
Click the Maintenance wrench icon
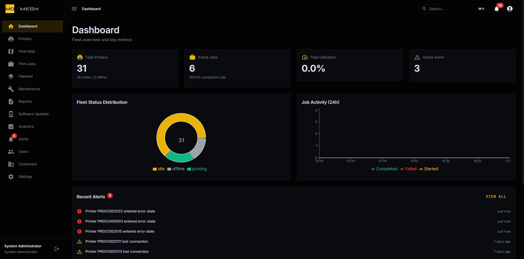pyautogui.click(x=11, y=89)
